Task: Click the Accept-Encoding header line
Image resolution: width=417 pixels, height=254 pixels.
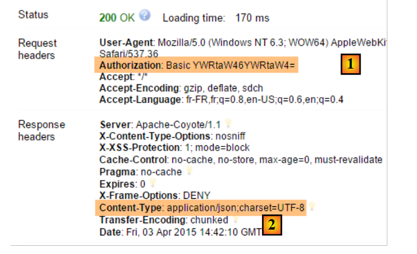Action: 181,88
